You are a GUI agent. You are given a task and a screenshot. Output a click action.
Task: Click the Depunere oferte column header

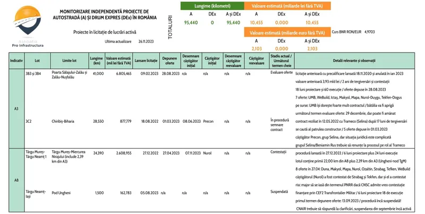(x=170, y=61)
